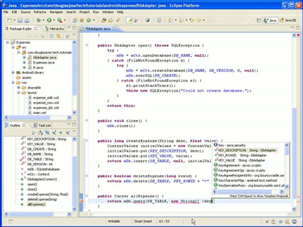Open the Outline view menu triangle
The width and height of the screenshot is (303, 227).
(74, 131)
